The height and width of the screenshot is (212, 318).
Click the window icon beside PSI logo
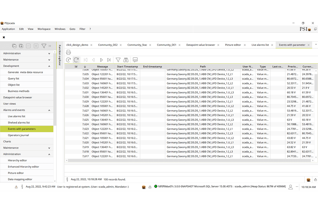click(315, 29)
